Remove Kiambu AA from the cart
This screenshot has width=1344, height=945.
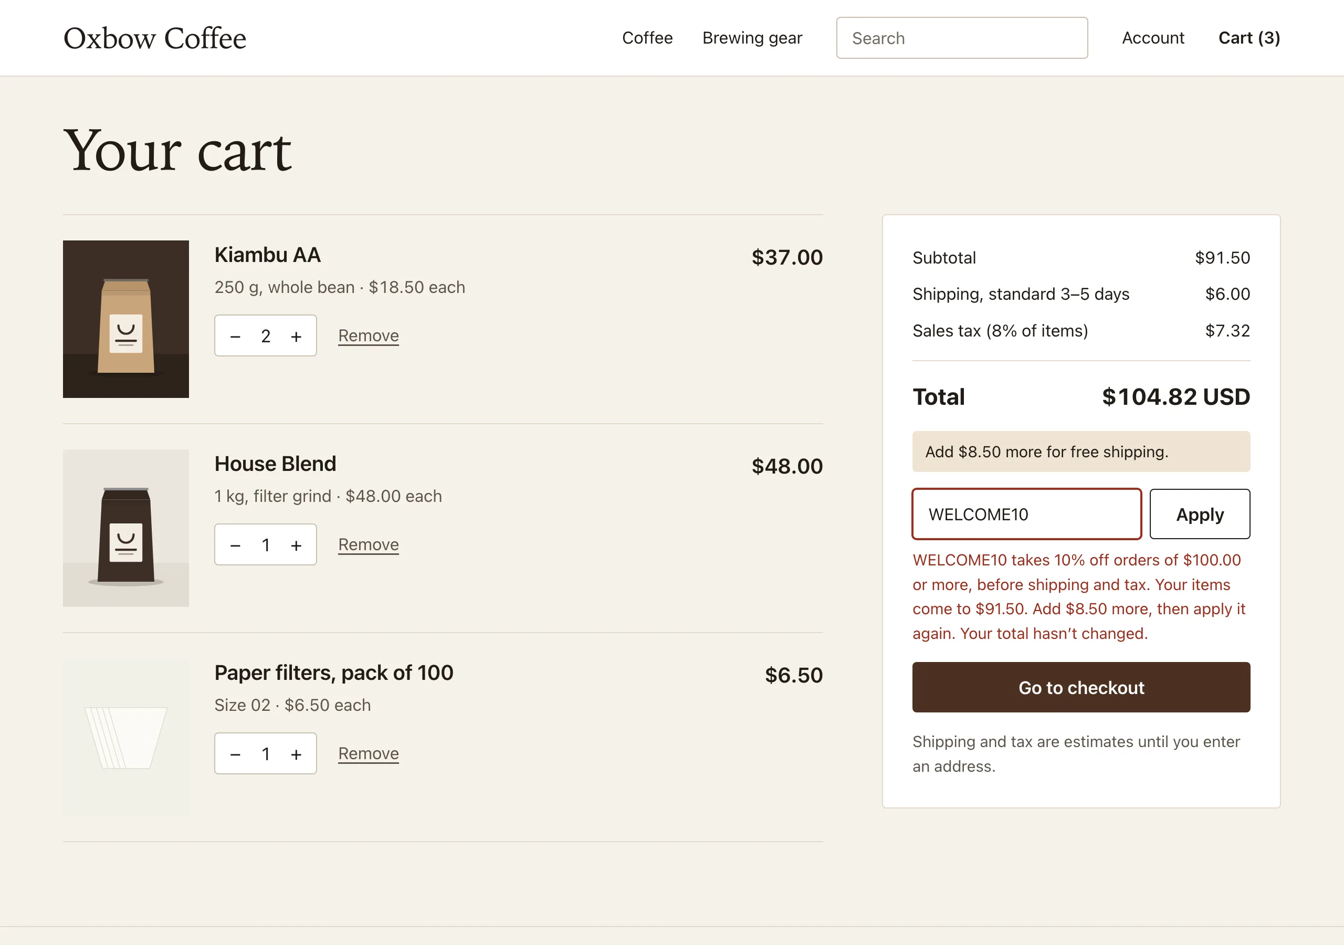tap(368, 335)
